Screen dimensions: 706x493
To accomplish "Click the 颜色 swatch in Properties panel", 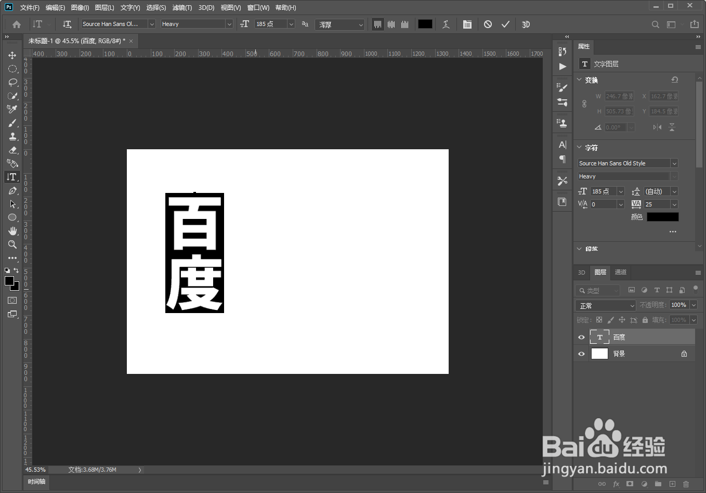I will [x=662, y=217].
